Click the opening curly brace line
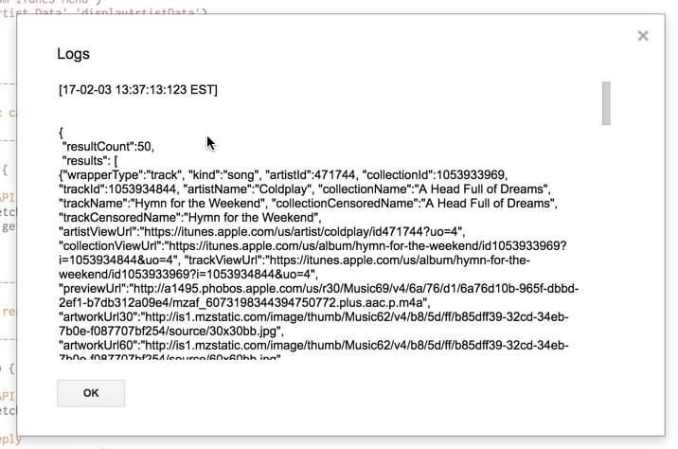Viewport: 678px width, 449px height. tap(62, 133)
